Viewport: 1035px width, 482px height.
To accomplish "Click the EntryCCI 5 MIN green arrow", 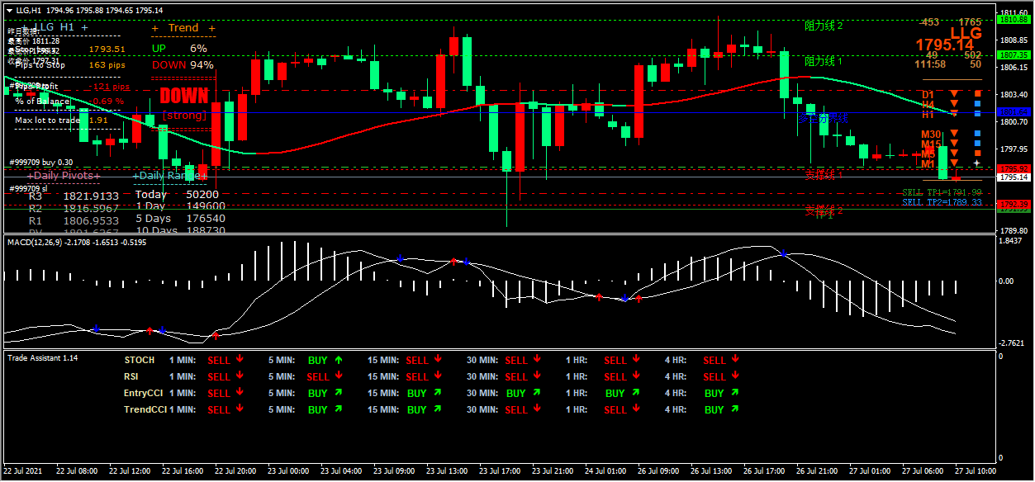I will pos(339,393).
